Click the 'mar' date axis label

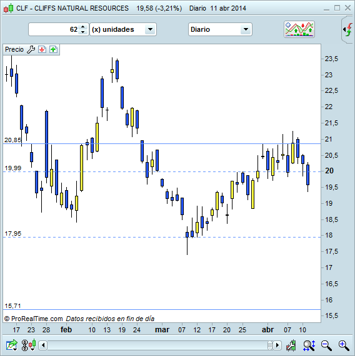click(x=162, y=330)
